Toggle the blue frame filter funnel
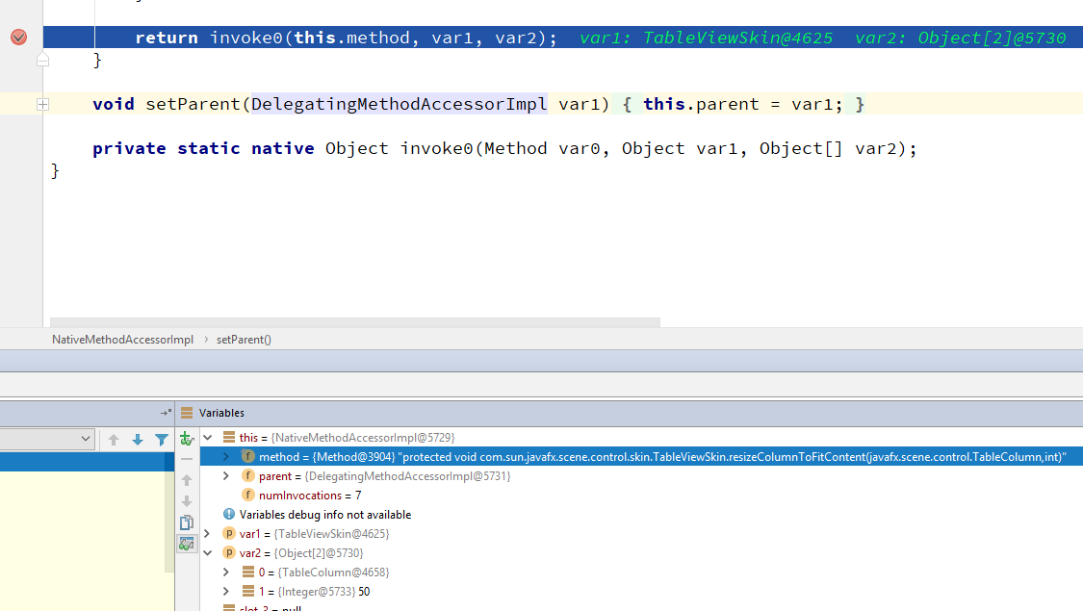 (x=161, y=440)
